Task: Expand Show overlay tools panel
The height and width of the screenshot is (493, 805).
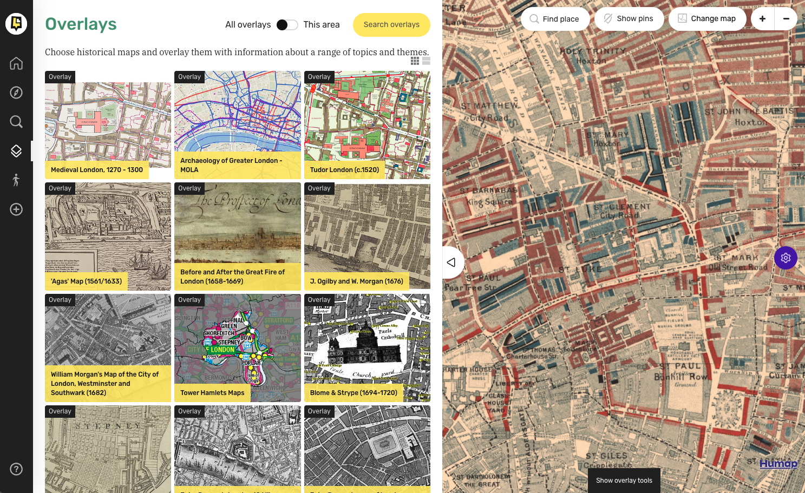Action: [x=624, y=481]
